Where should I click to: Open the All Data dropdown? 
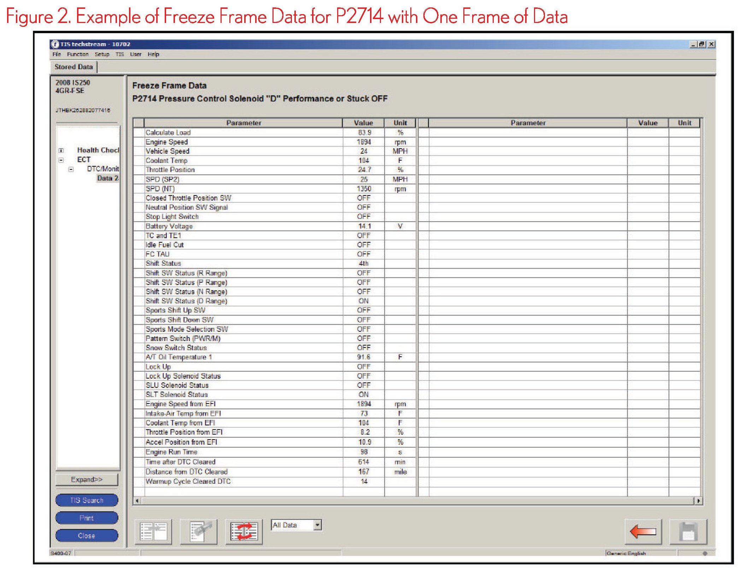click(317, 525)
